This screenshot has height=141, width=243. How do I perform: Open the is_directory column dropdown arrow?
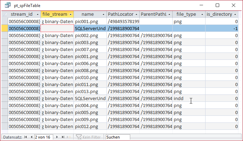coord(239,14)
